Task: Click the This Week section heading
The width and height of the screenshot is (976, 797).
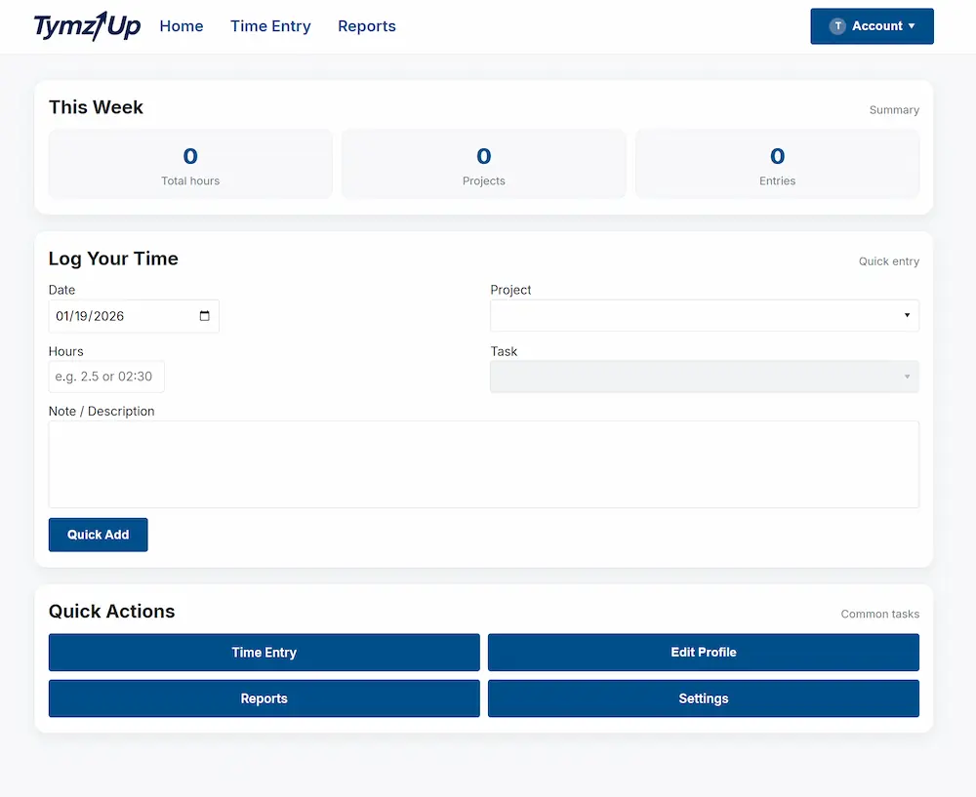Action: (96, 107)
